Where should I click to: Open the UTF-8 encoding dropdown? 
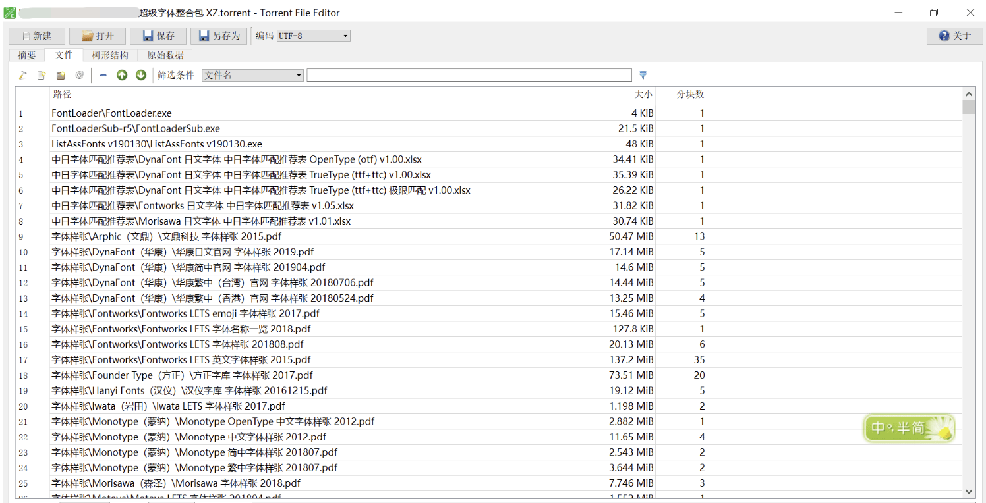(313, 36)
